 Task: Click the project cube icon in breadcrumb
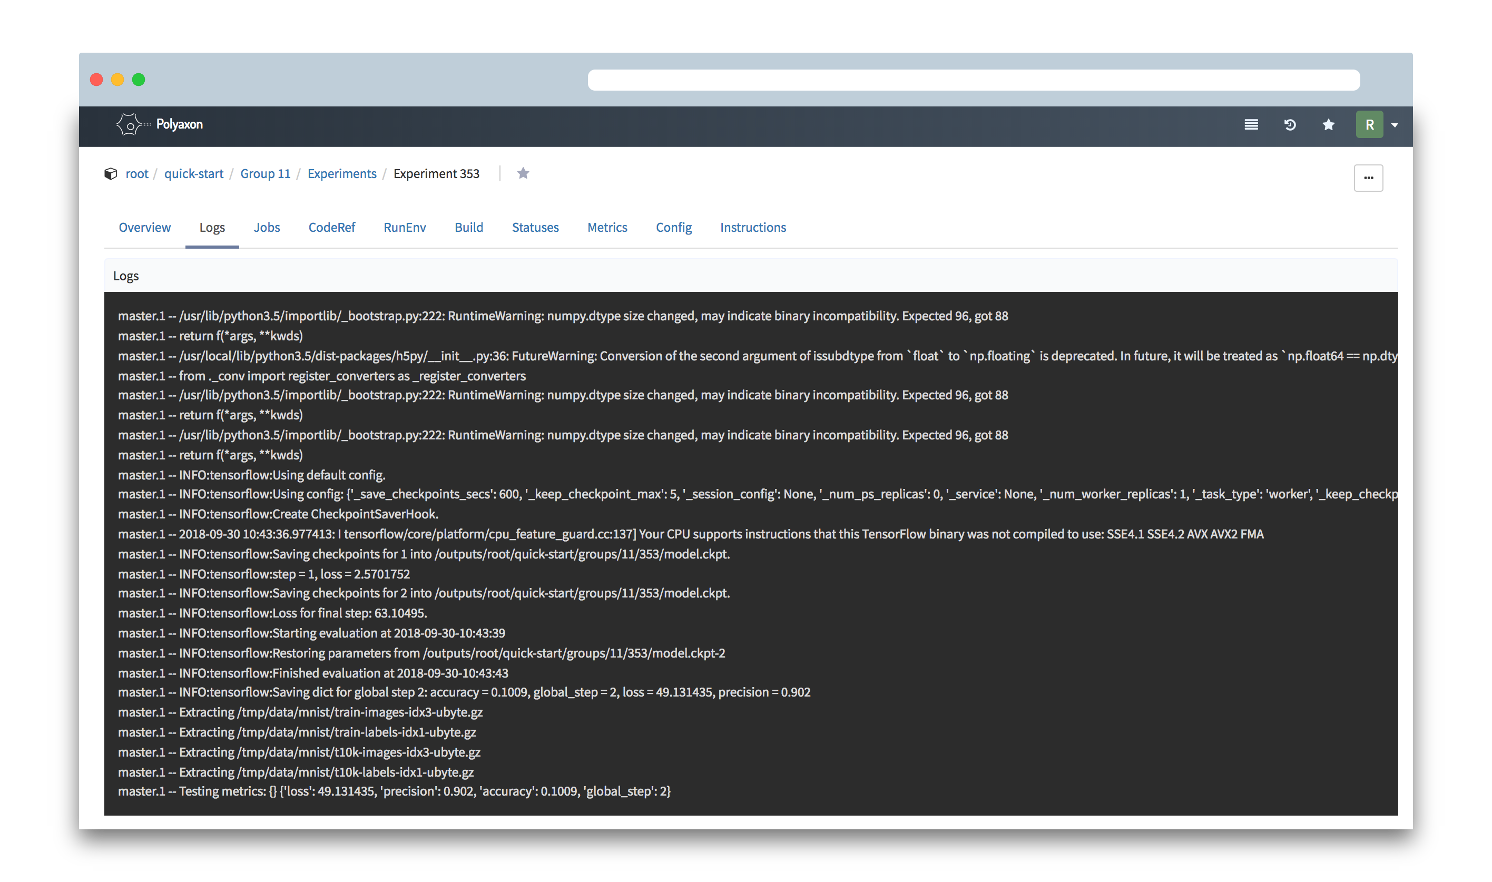pos(111,173)
